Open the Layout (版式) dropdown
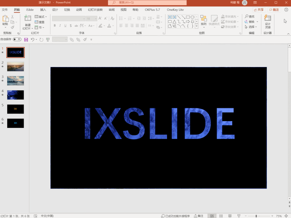Image resolution: width=291 pixels, height=218 pixels. click(41, 17)
